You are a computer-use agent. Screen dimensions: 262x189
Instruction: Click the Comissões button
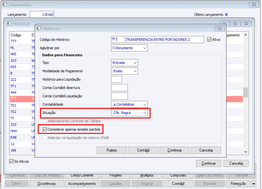click(x=178, y=176)
